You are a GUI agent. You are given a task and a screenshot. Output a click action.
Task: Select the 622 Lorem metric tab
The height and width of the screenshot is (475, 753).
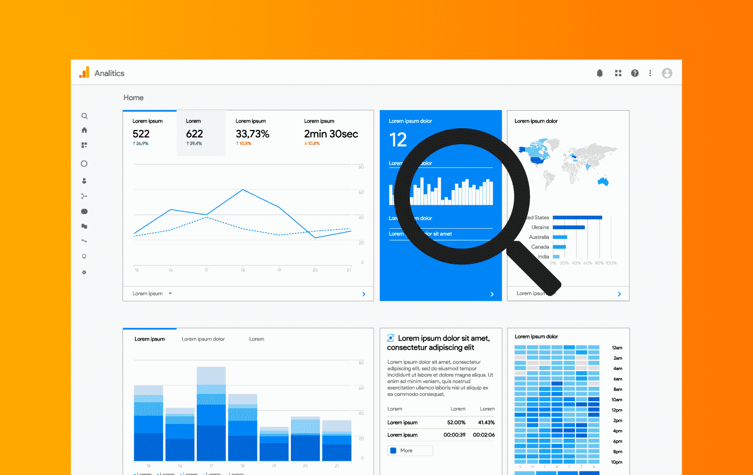[201, 133]
